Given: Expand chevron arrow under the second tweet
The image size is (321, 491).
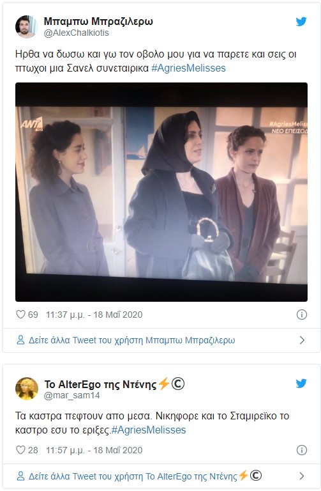Looking at the screenshot, I should [302, 476].
